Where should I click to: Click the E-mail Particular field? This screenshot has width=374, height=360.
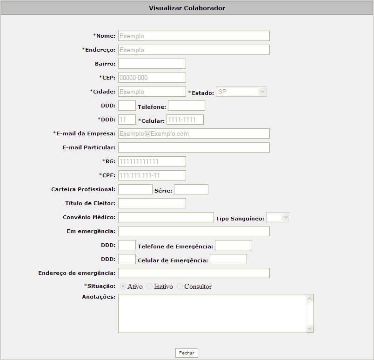pyautogui.click(x=194, y=147)
